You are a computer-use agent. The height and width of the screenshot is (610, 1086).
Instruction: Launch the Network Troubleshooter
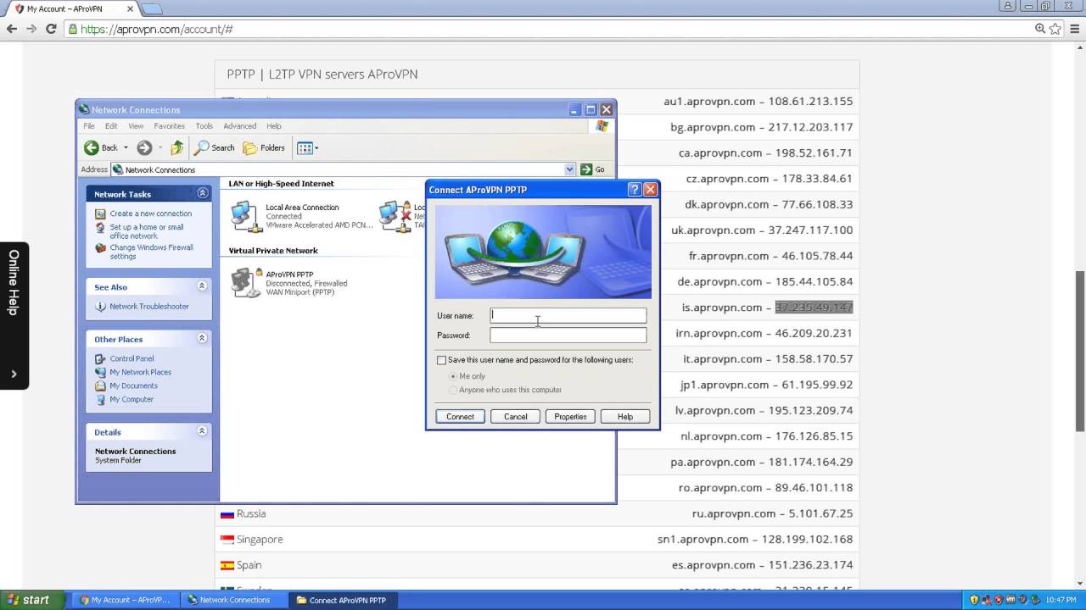[148, 307]
